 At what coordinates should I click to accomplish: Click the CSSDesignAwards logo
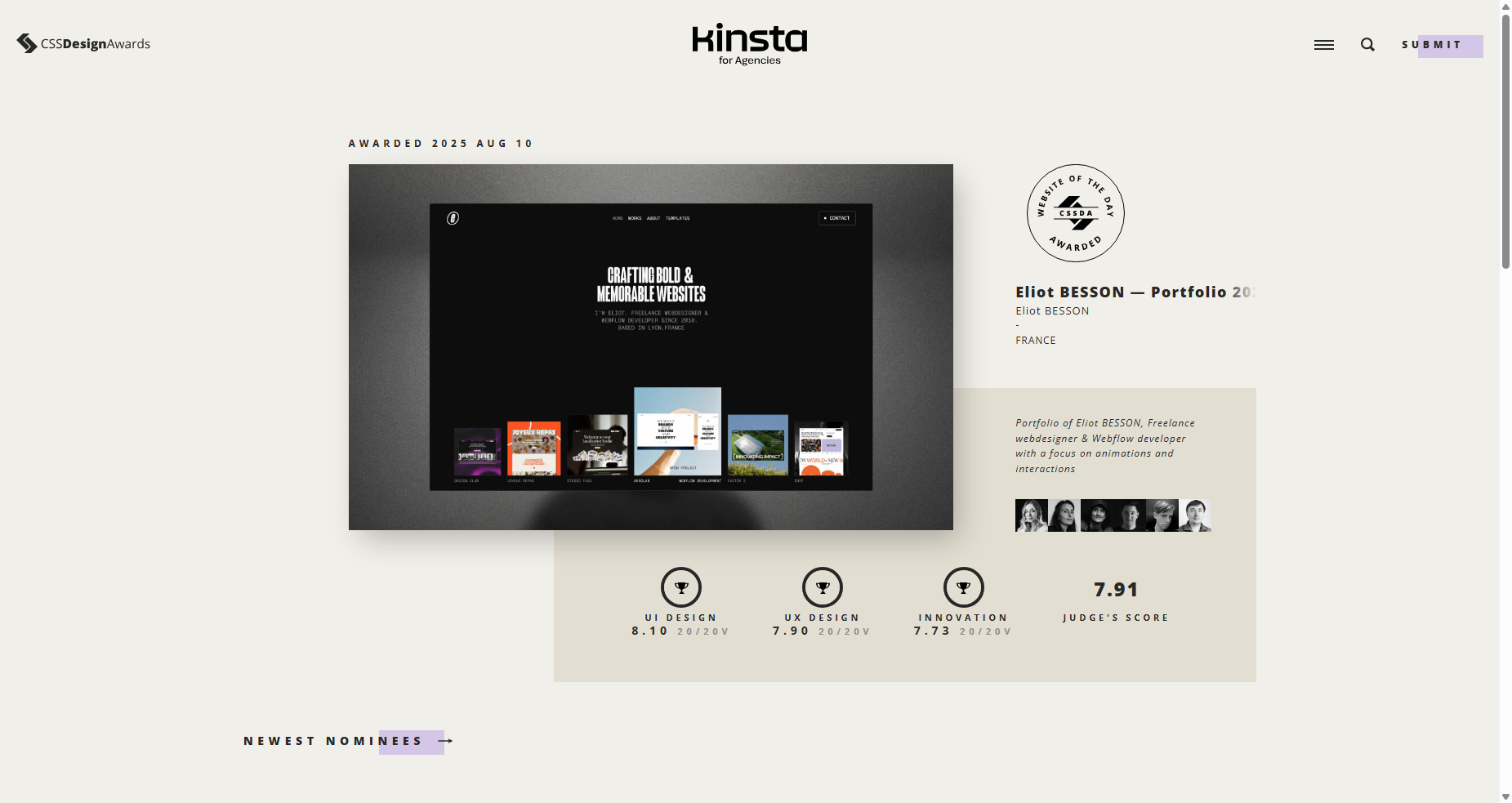83,43
